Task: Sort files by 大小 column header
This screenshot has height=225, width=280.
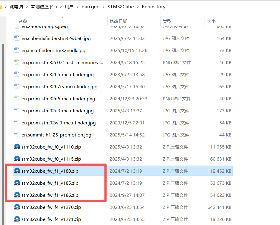Action: pos(211,21)
